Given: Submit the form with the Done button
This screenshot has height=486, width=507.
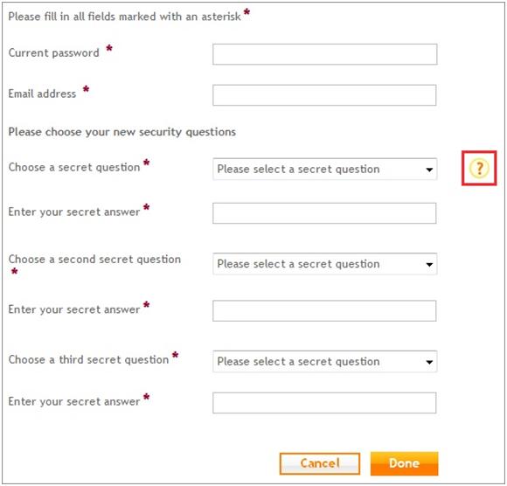Looking at the screenshot, I should 404,463.
